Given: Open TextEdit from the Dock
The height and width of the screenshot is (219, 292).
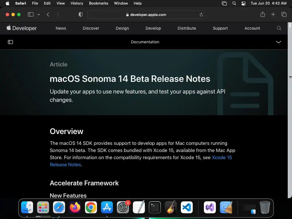Looking at the screenshot, I should click(x=139, y=207).
